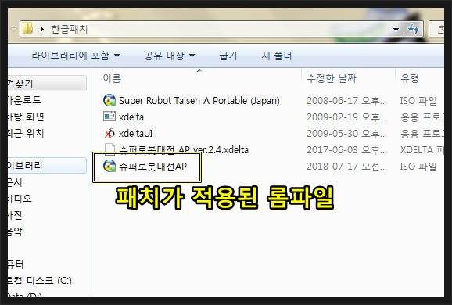Image resolution: width=452 pixels, height=305 pixels.
Task: Click the 2009-02-19 modified date cell
Action: tap(346, 117)
